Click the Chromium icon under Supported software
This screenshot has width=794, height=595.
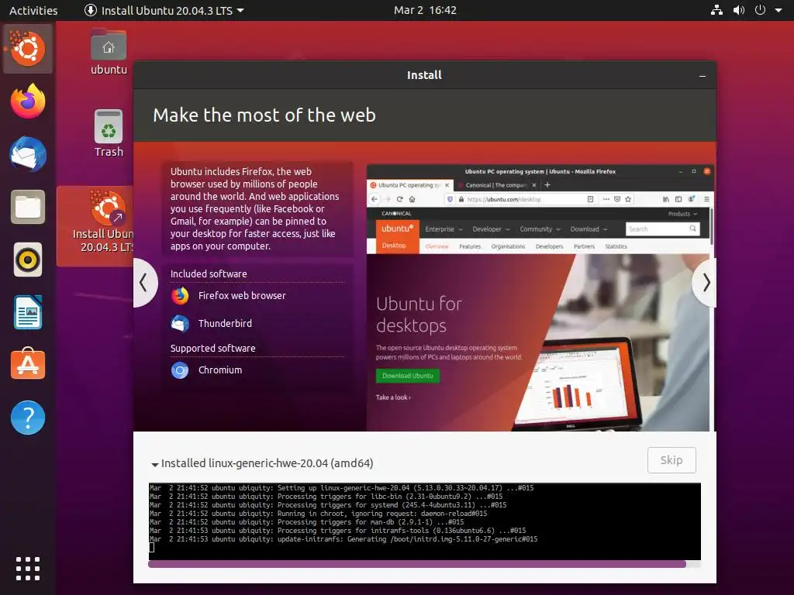(180, 370)
